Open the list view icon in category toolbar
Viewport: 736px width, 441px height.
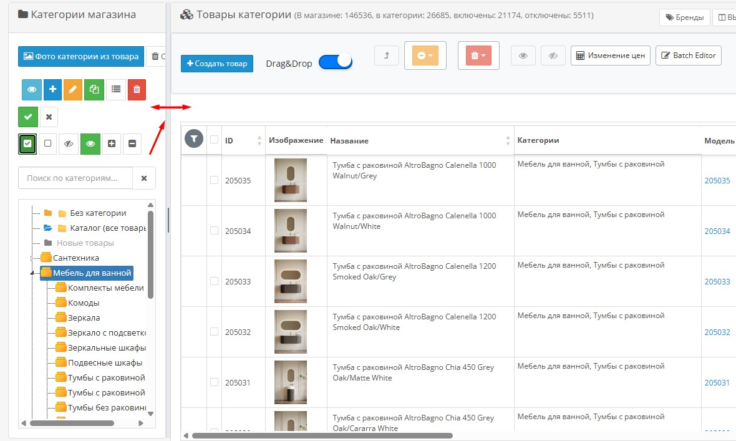115,90
